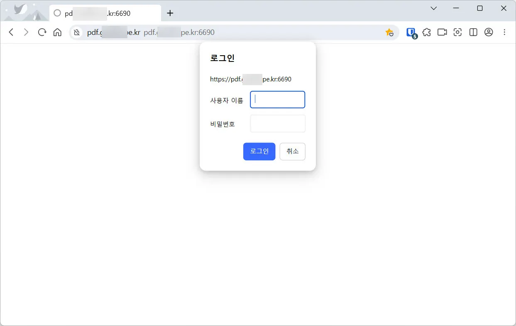Open the video capture tool
The image size is (516, 326).
[442, 32]
